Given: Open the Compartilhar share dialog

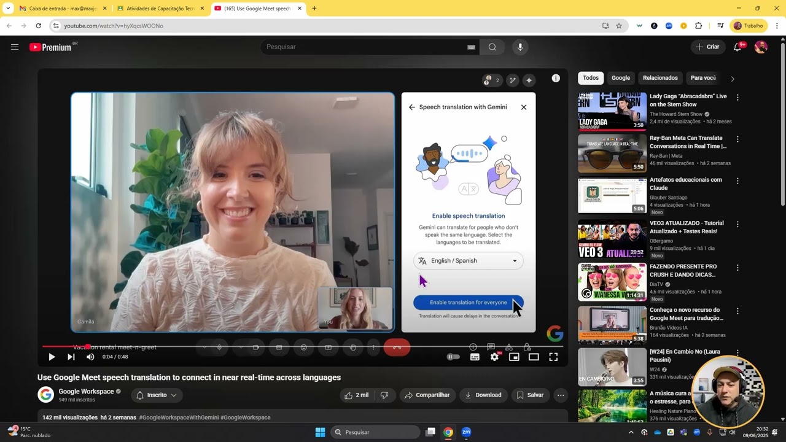Looking at the screenshot, I should (427, 395).
